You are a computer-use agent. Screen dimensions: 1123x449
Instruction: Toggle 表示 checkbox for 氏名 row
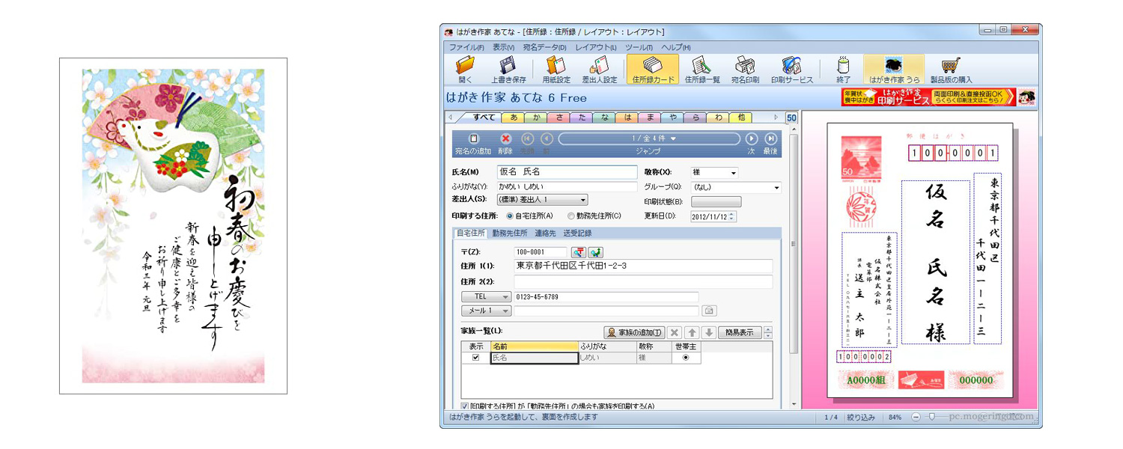[475, 358]
